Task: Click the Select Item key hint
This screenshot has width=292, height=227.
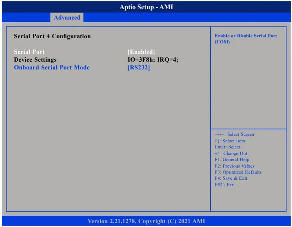Action: 230,141
